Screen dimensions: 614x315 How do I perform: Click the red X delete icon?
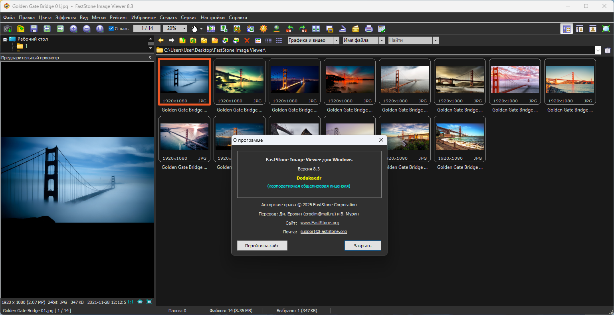(x=247, y=40)
